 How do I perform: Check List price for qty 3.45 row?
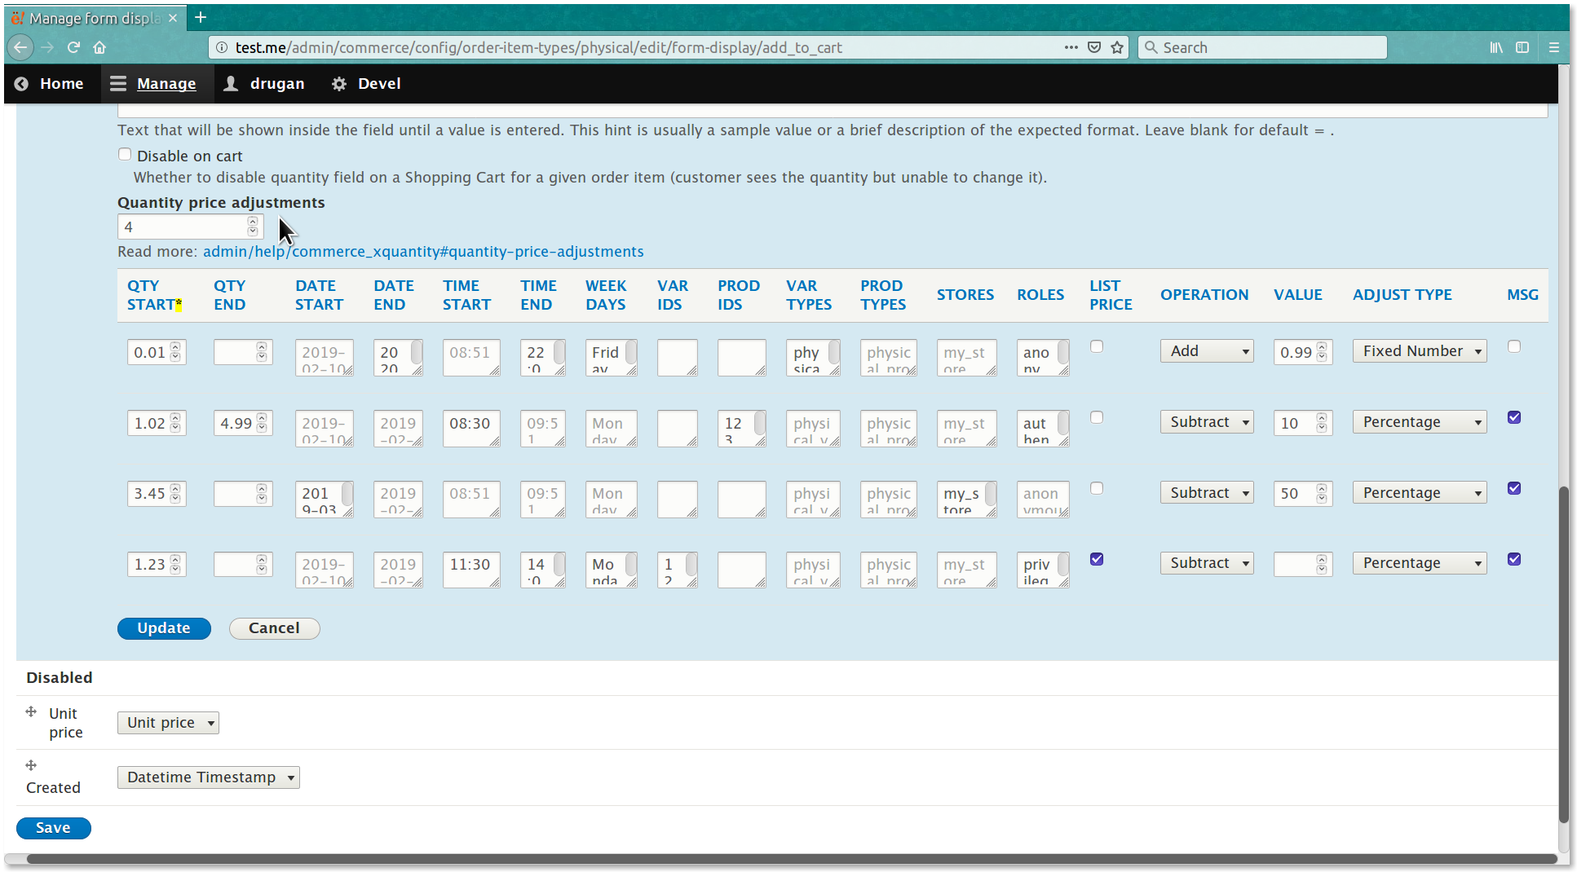tap(1097, 488)
